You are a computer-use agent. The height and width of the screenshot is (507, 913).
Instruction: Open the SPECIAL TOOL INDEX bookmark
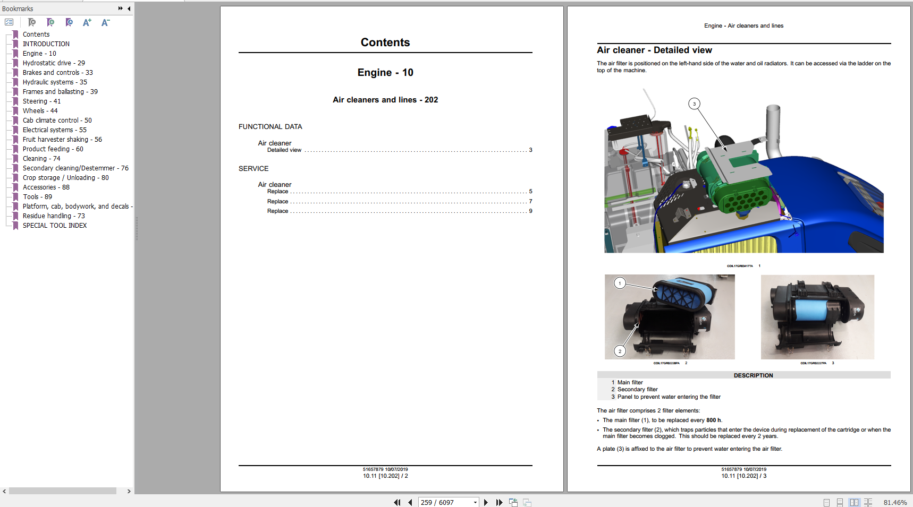(x=55, y=226)
